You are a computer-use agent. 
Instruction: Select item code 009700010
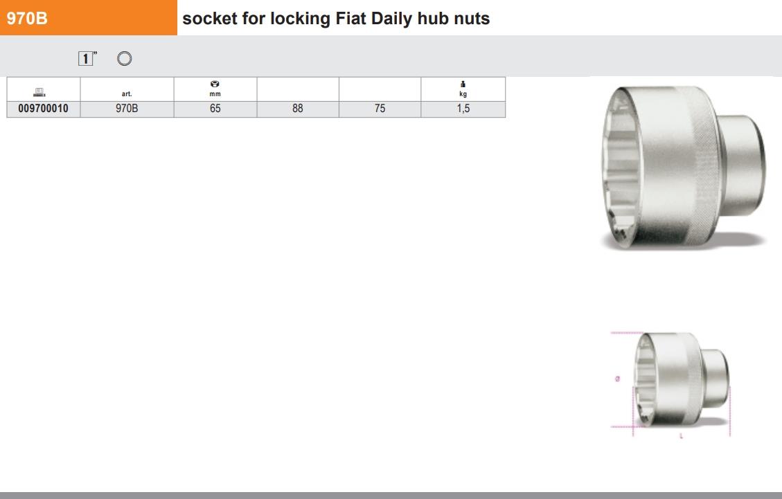[x=44, y=109]
